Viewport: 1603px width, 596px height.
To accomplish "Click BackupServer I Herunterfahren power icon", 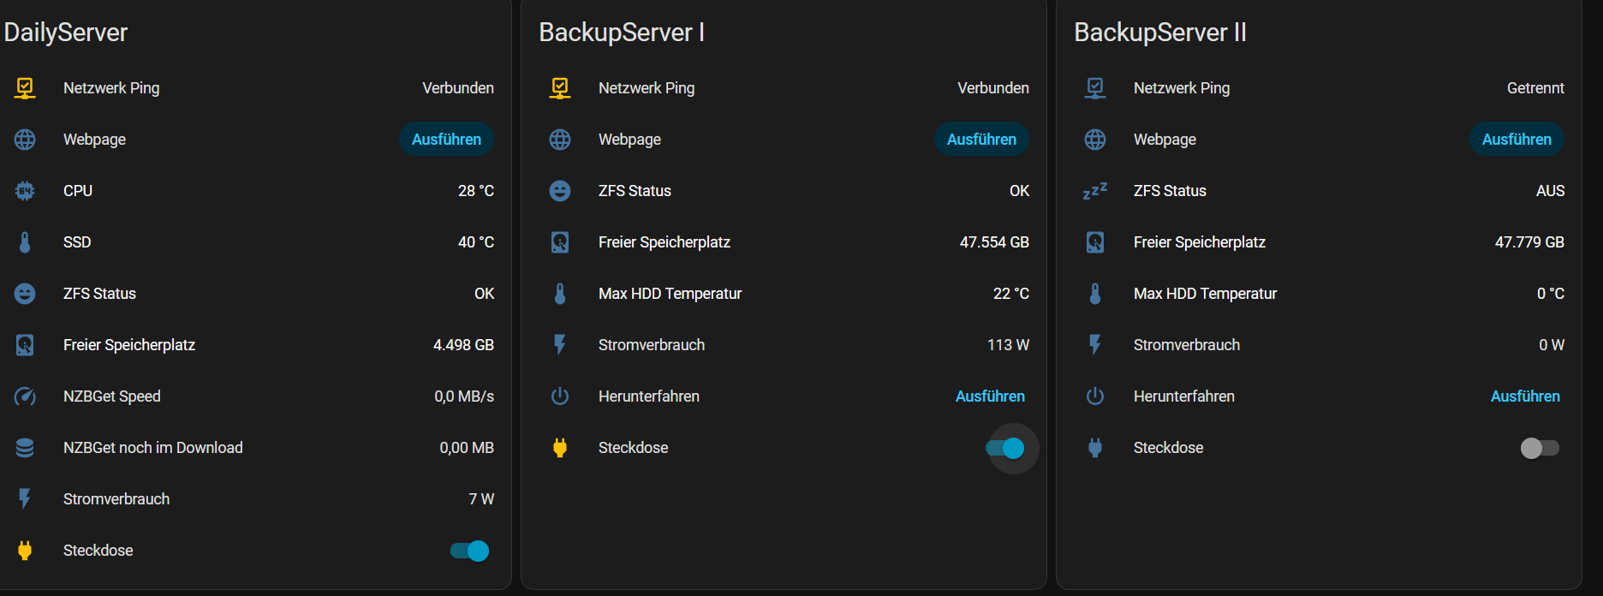I will (x=560, y=396).
